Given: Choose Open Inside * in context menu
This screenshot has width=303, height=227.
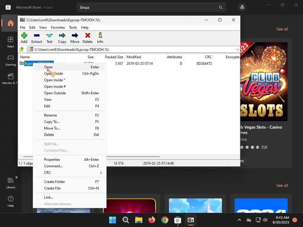Looking at the screenshot, I should (x=70, y=80).
